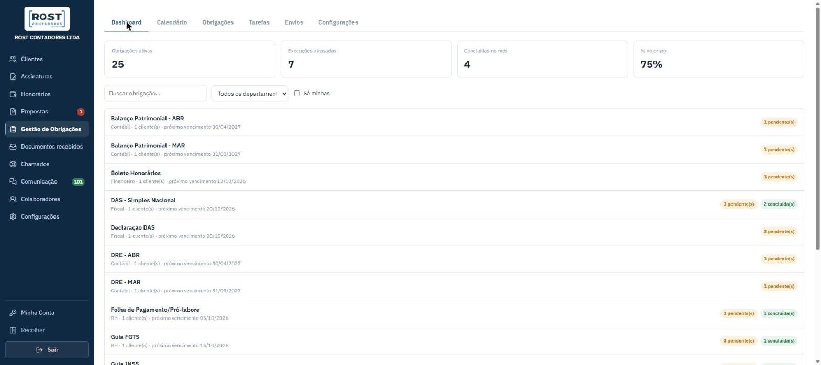The image size is (821, 365).
Task: Click the red Propostas notification badge
Action: point(81,112)
